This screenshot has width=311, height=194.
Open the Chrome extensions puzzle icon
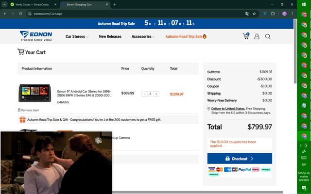(273, 14)
